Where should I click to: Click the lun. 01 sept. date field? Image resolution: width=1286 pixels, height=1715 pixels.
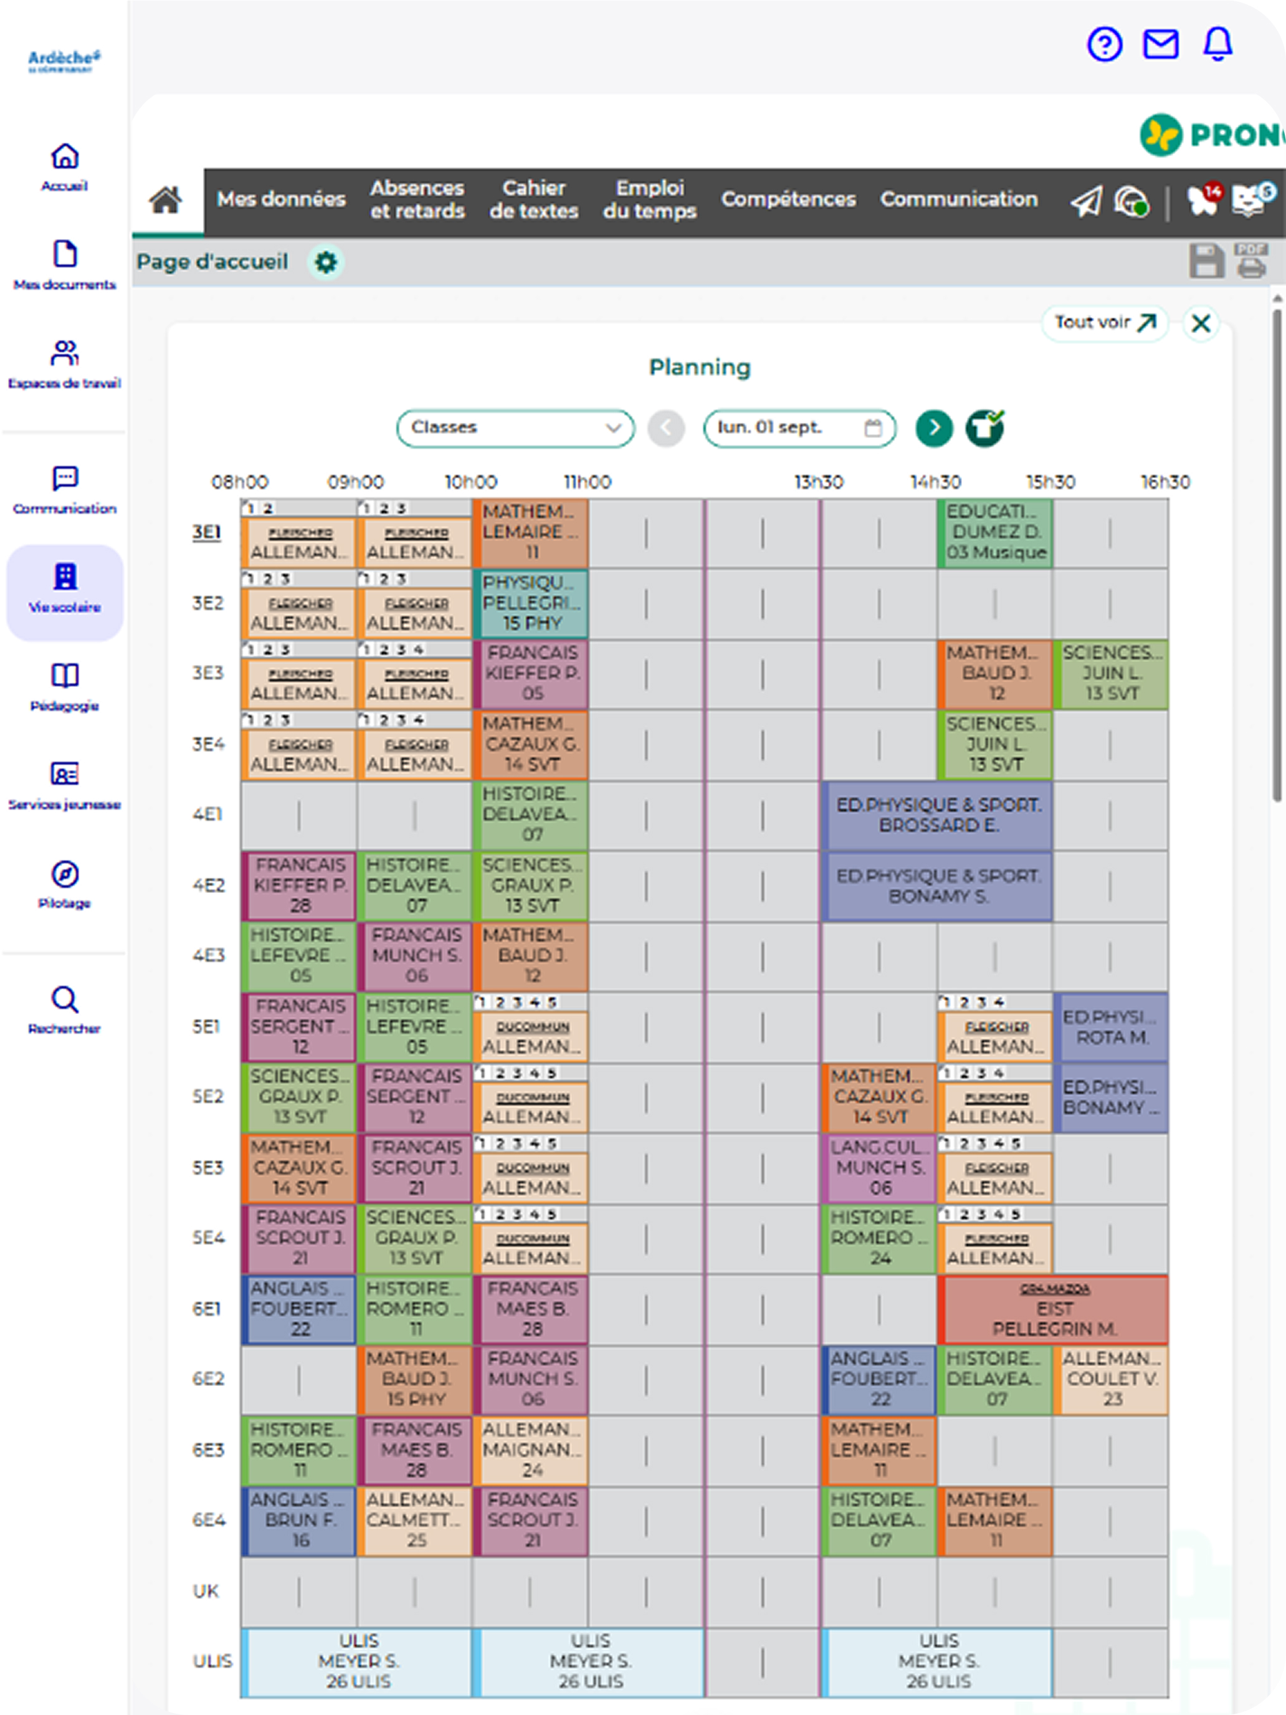(x=799, y=428)
